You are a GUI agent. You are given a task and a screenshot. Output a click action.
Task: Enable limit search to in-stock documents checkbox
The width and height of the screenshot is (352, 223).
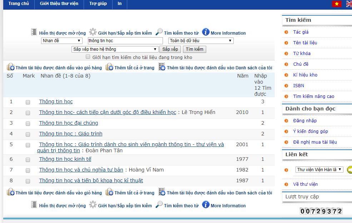pos(88,57)
